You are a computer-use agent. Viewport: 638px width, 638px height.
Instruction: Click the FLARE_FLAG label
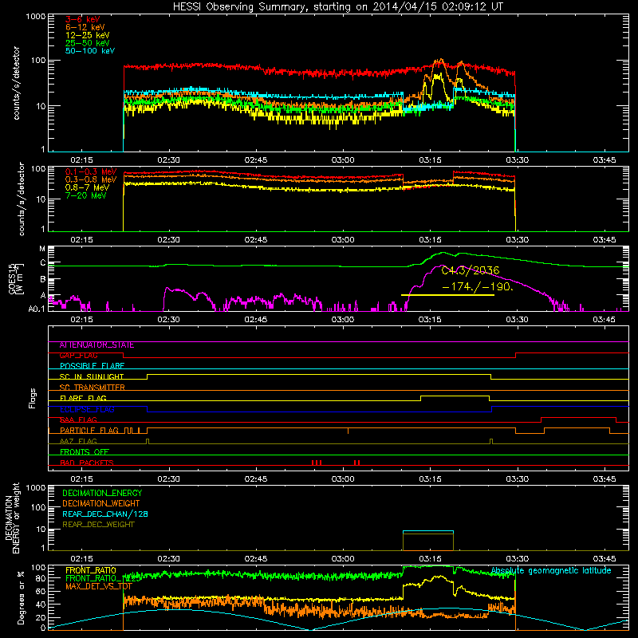tap(83, 398)
